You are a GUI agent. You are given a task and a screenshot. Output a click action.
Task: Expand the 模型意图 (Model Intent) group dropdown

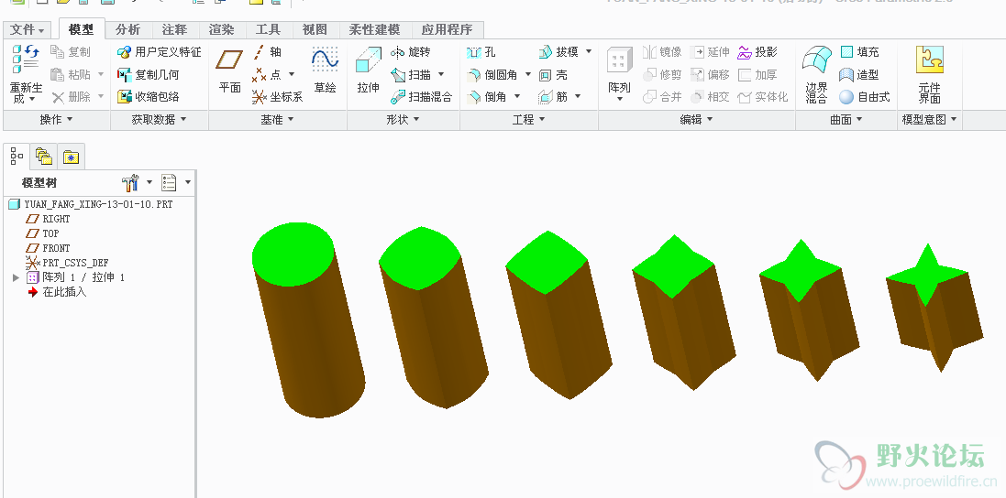pyautogui.click(x=930, y=120)
